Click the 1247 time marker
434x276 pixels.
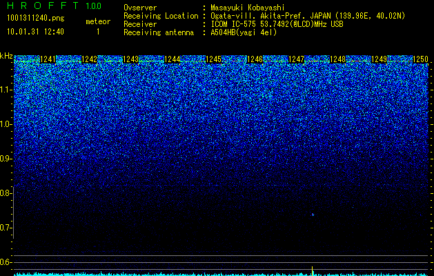[297, 59]
